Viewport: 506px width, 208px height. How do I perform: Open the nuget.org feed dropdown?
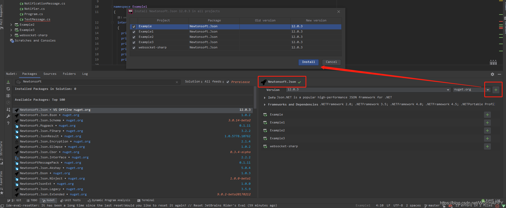[x=472, y=90]
